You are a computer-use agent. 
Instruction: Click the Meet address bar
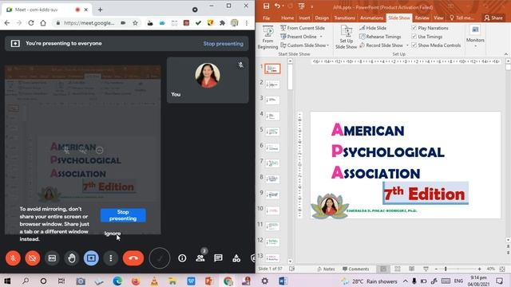(x=89, y=23)
